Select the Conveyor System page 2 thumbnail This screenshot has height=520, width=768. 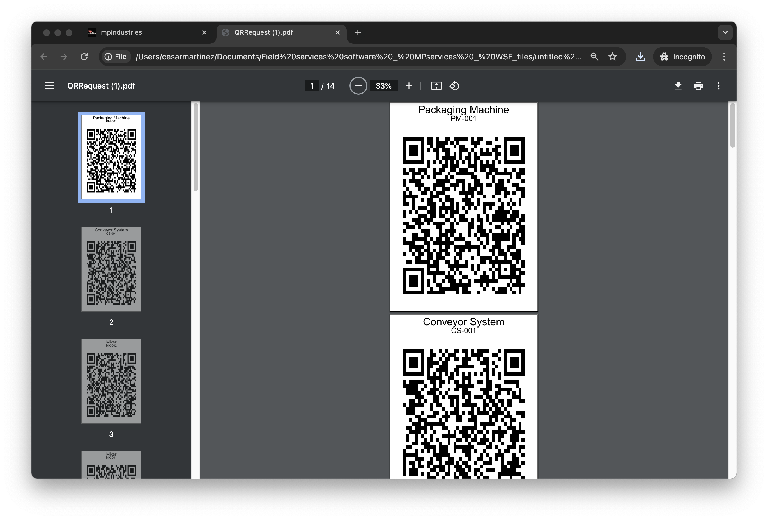(111, 269)
